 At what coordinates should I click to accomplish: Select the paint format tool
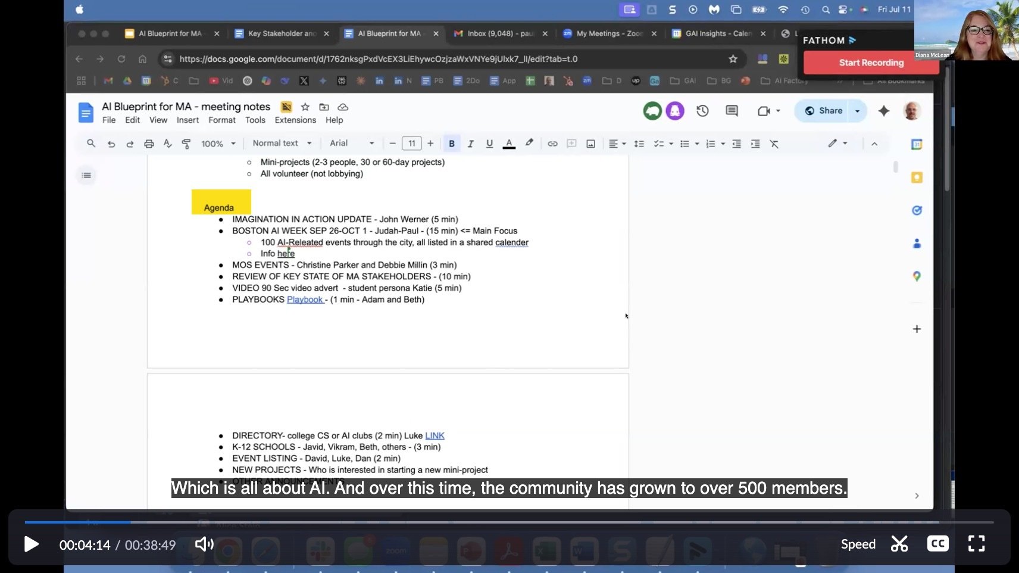[x=186, y=144]
